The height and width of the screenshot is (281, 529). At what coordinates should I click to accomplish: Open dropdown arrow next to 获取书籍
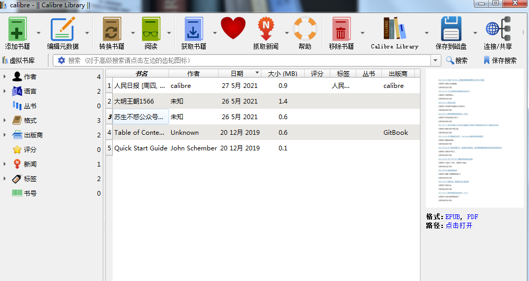214,33
